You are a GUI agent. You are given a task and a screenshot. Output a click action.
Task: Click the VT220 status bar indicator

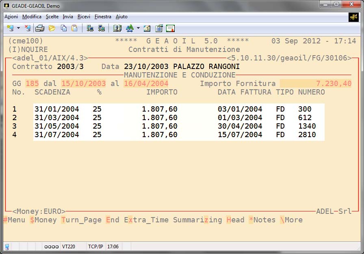coord(69,246)
